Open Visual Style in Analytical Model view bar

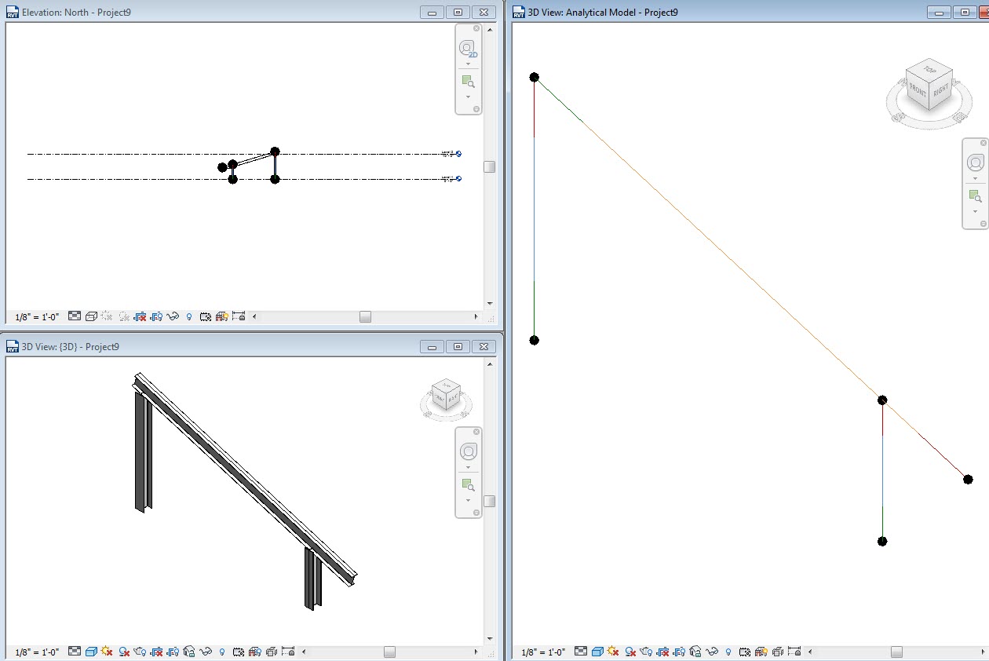597,652
